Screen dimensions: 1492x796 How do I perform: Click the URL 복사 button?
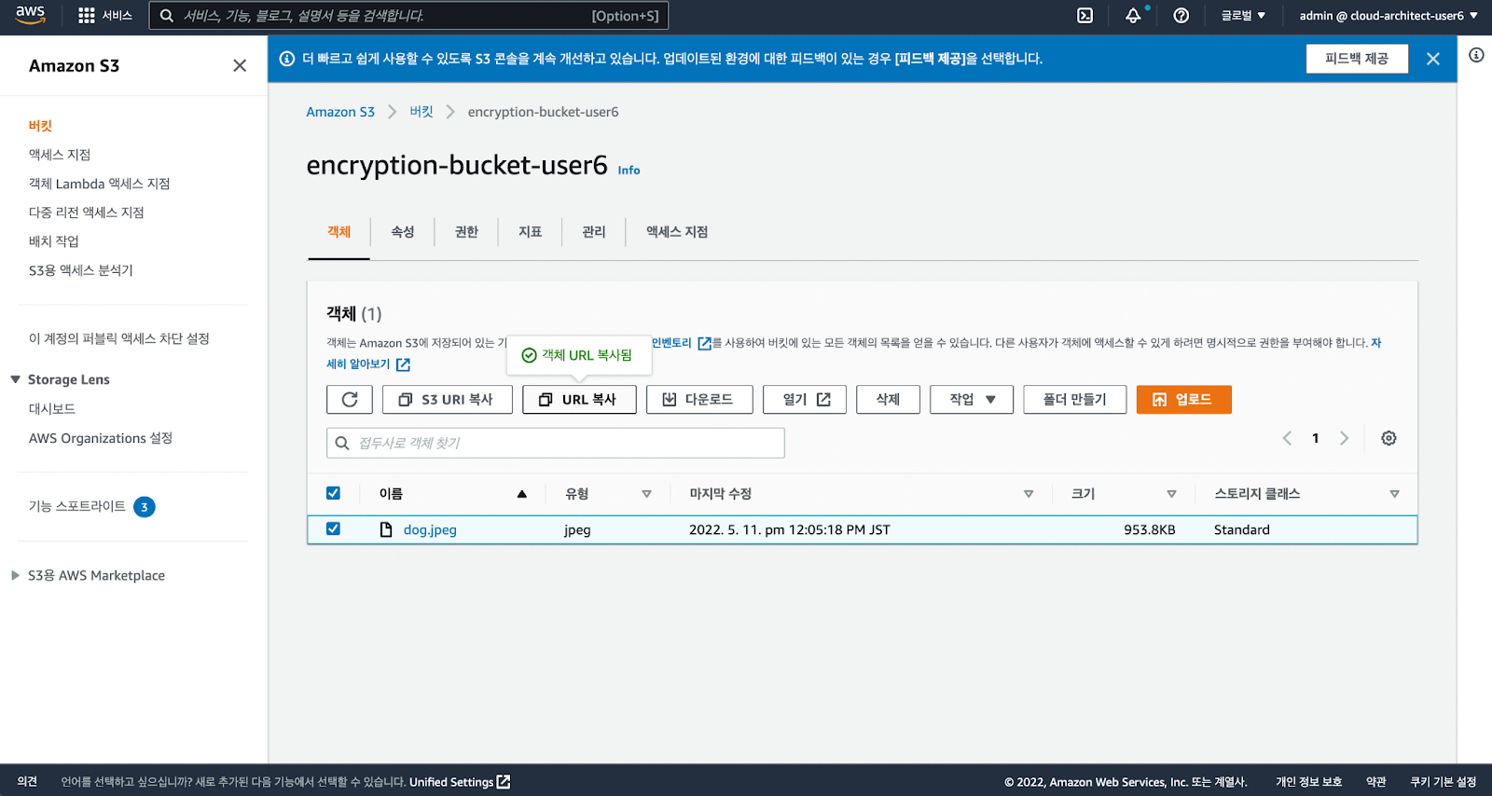tap(579, 400)
